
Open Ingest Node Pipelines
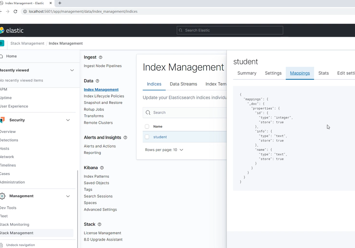(x=103, y=66)
